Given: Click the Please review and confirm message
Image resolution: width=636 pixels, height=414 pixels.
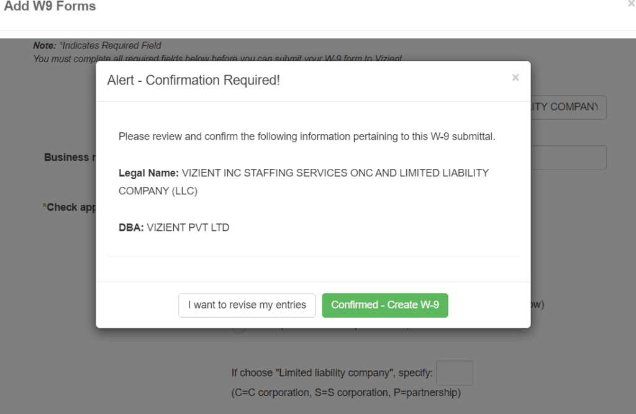Looking at the screenshot, I should coord(306,137).
